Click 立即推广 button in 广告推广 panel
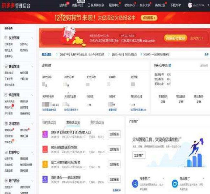The image size is (210, 194). tap(139, 156)
